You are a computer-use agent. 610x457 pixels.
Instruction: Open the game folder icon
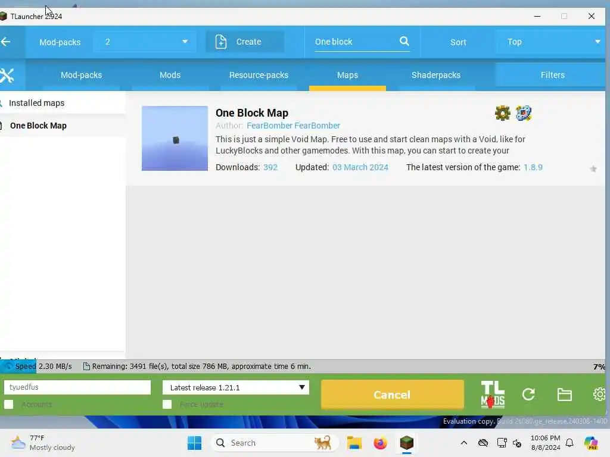coord(564,395)
